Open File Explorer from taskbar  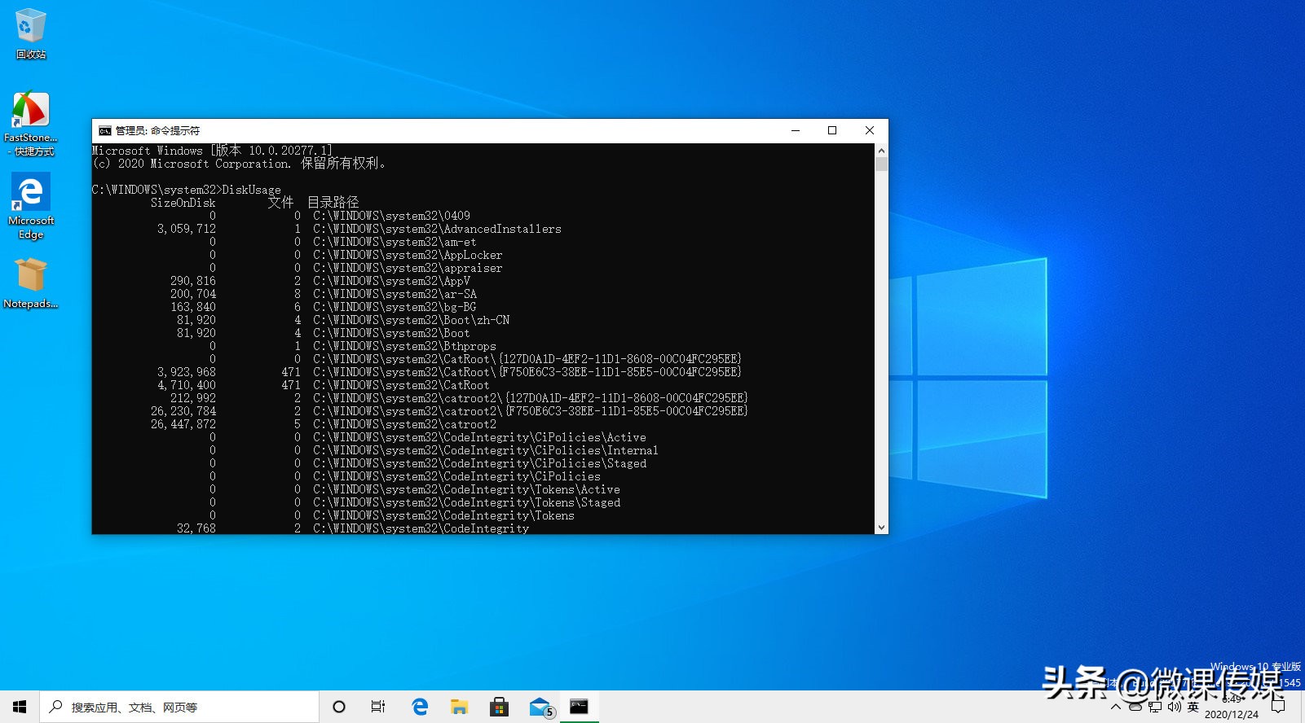point(460,707)
